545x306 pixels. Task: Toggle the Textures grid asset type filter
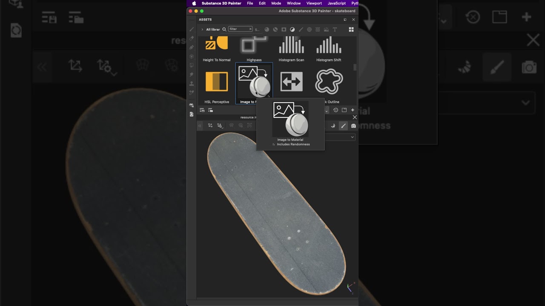click(318, 29)
